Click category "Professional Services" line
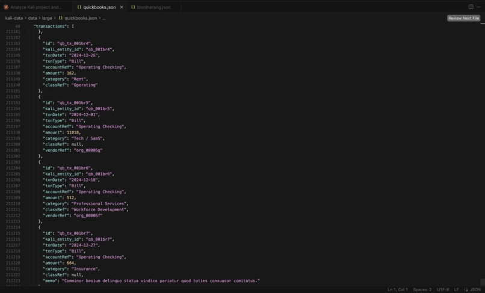 85,203
